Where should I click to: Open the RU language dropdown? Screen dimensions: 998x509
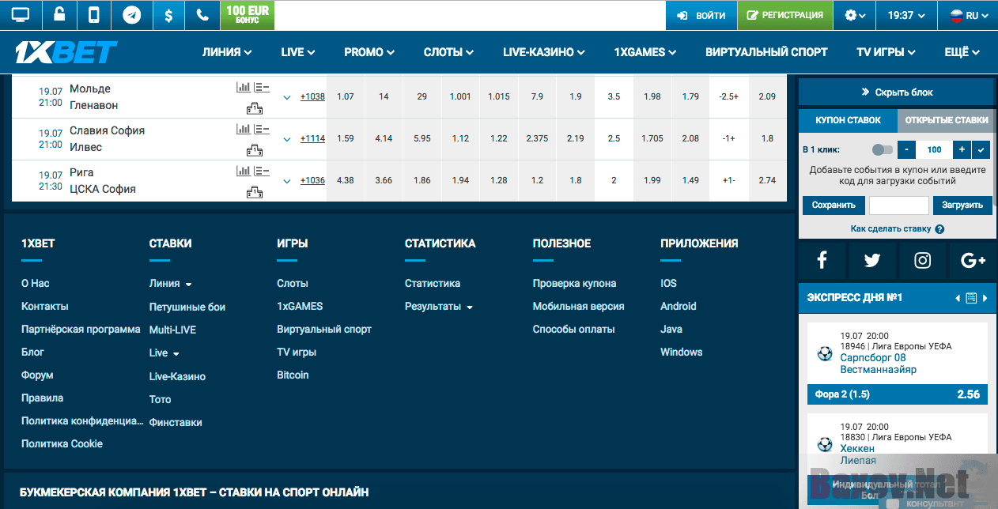point(968,15)
